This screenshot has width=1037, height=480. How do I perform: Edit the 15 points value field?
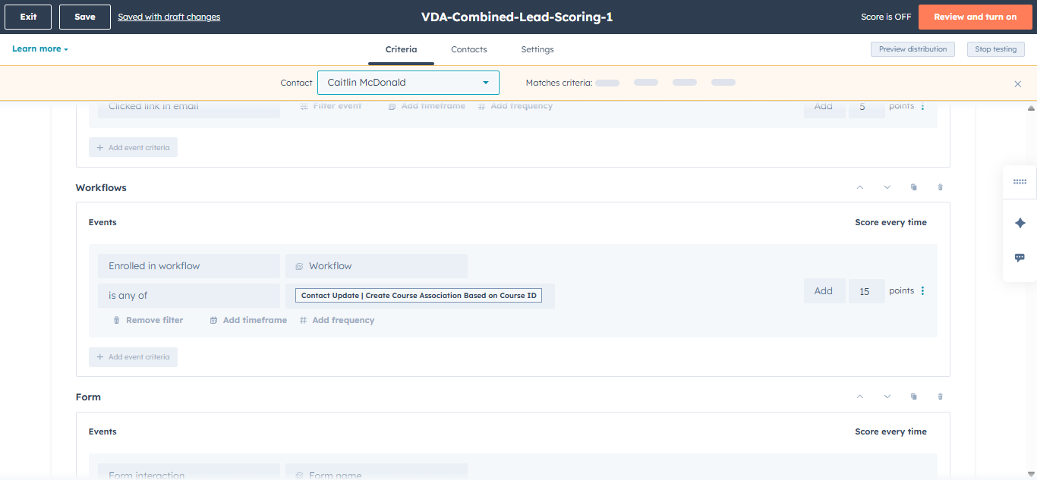point(866,291)
